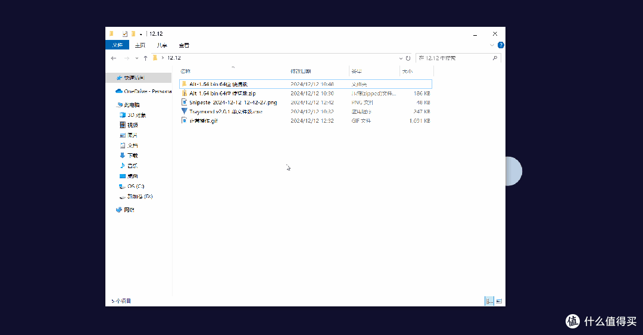Select the Alt-1.64 bin 64位 folder name
The image size is (643, 335).
pos(219,84)
